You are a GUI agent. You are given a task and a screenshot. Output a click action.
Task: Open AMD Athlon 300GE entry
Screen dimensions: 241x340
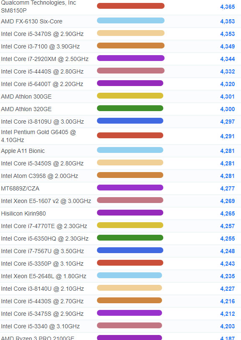pos(26,96)
